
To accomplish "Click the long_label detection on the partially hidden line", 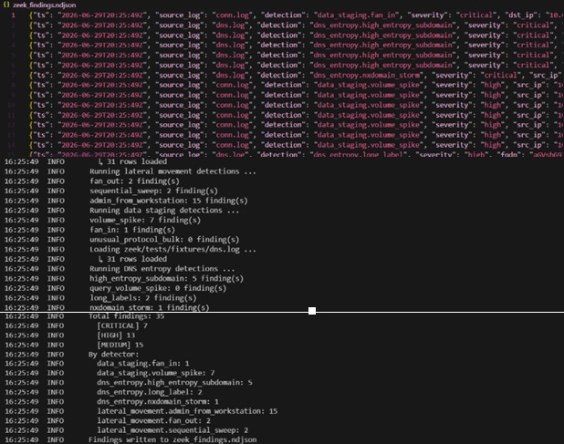I will click(x=359, y=154).
